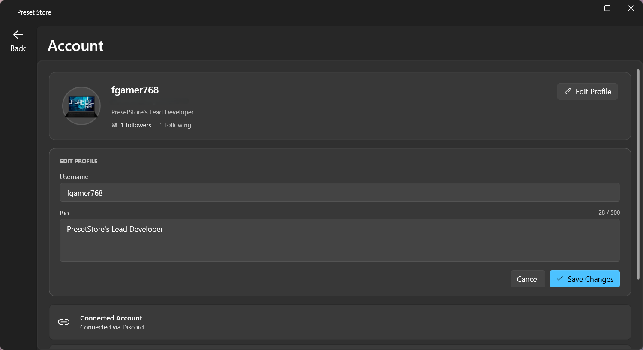Save Changes to the profile
The height and width of the screenshot is (350, 643).
tap(585, 279)
